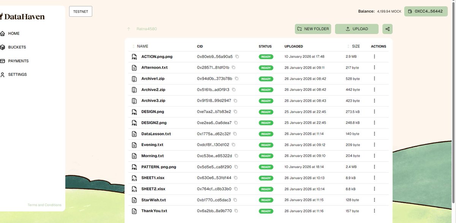
Task: Click the CID text 0xe7aa2...b7b83e2
Action: click(214, 111)
